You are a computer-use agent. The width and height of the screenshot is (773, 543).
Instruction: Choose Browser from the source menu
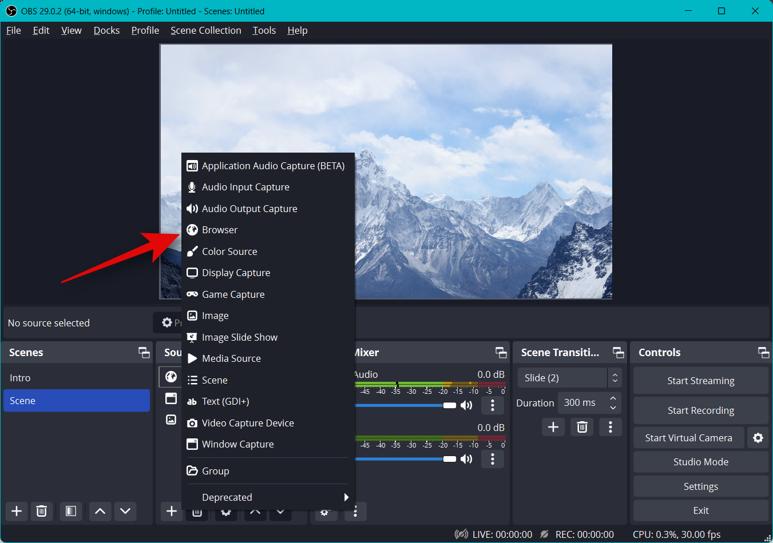pyautogui.click(x=220, y=230)
